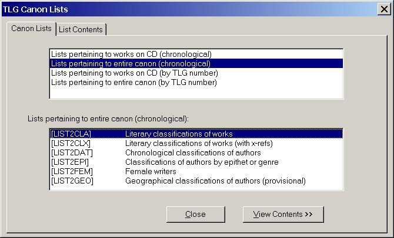Switch to the List Contents tab
The width and height of the screenshot is (394, 238).
[81, 29]
